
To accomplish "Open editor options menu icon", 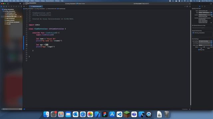I will [x=187, y=6].
